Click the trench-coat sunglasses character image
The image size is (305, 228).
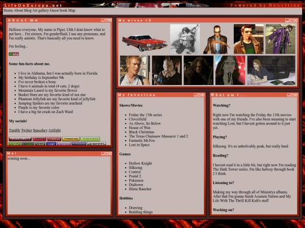[217, 39]
